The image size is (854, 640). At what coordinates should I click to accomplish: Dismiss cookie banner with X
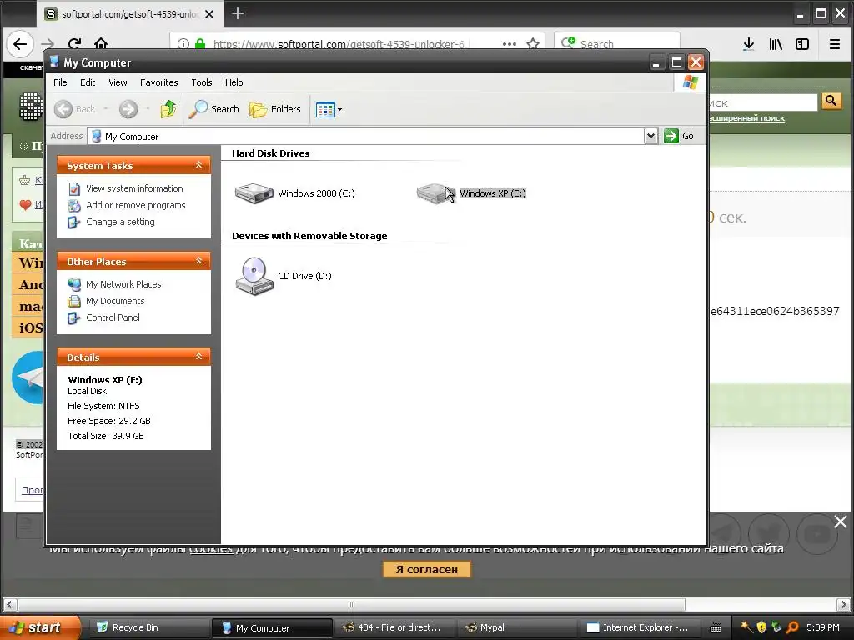(x=841, y=522)
